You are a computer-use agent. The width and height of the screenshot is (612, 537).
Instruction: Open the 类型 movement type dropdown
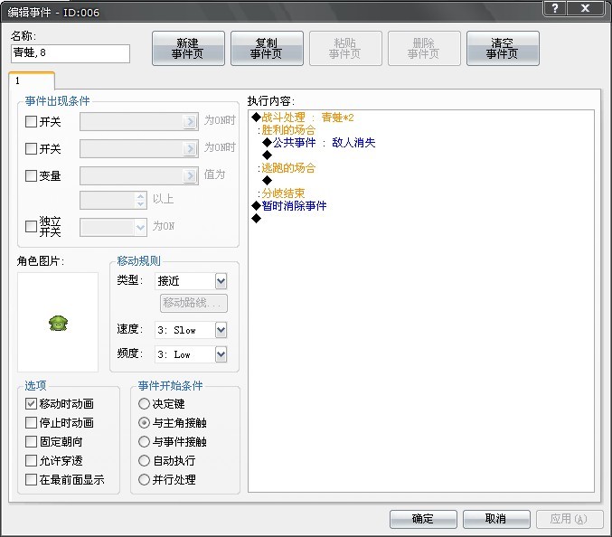coord(221,281)
